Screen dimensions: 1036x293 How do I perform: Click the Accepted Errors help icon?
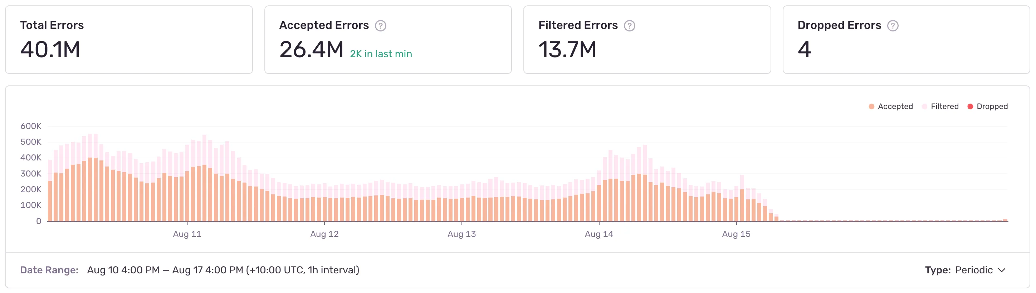[381, 26]
